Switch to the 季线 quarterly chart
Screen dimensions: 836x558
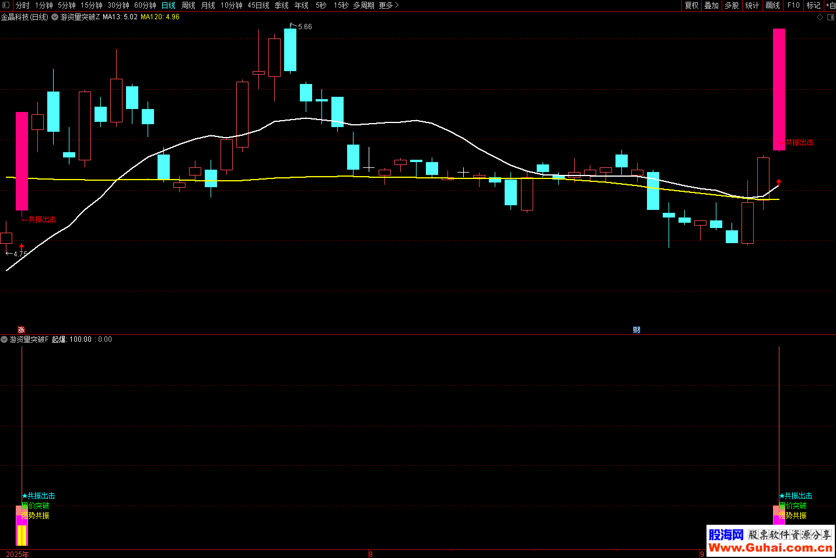coord(282,5)
